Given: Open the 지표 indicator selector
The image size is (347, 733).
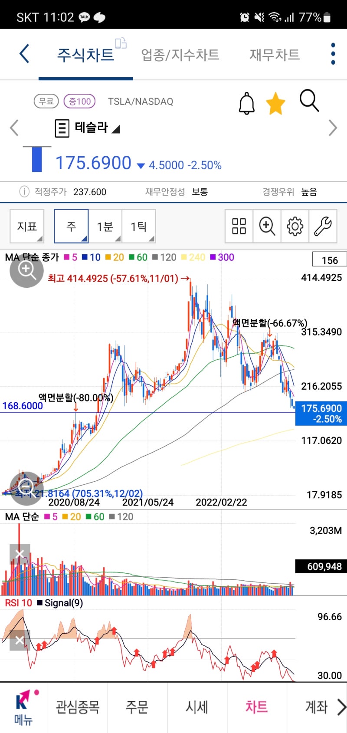Looking at the screenshot, I should coord(27,226).
